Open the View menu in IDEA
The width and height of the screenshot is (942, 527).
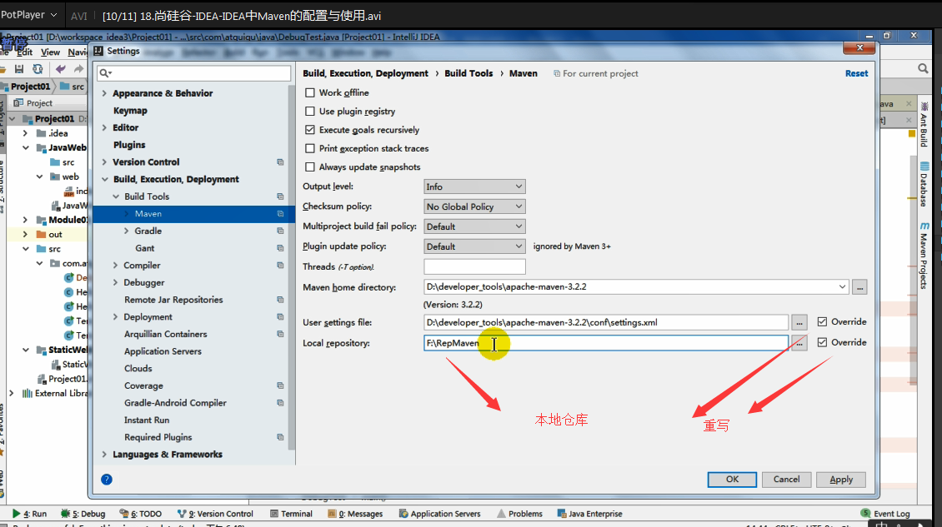[x=50, y=52]
